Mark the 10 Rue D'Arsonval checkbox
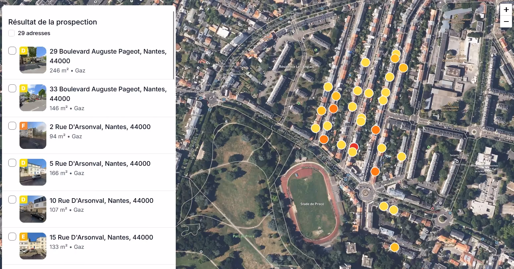 tap(12, 200)
